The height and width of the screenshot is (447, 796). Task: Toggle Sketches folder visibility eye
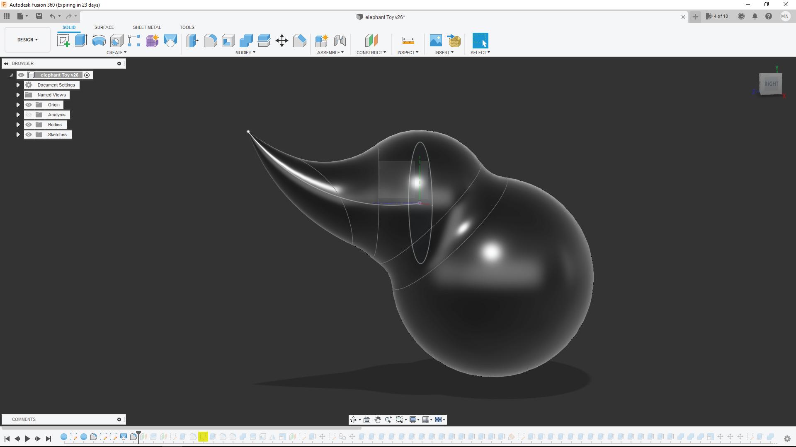pos(29,135)
